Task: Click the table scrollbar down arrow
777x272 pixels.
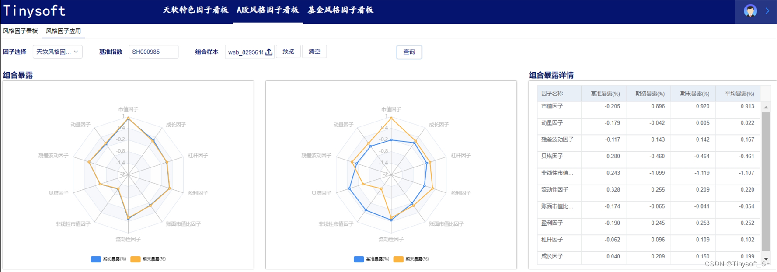Action: click(x=766, y=259)
